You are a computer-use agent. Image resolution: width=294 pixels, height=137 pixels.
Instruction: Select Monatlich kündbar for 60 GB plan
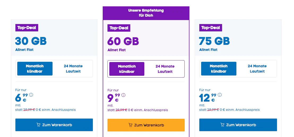coord(127,69)
